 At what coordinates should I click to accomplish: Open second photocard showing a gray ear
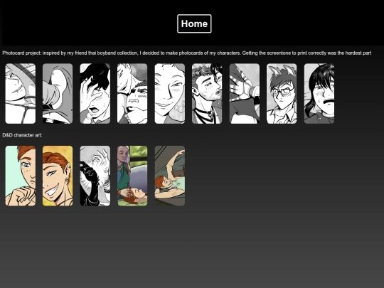58,94
